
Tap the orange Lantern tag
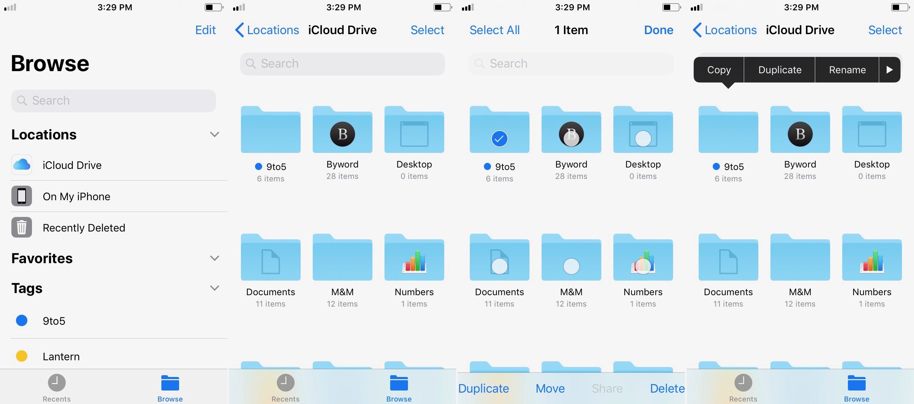click(61, 356)
